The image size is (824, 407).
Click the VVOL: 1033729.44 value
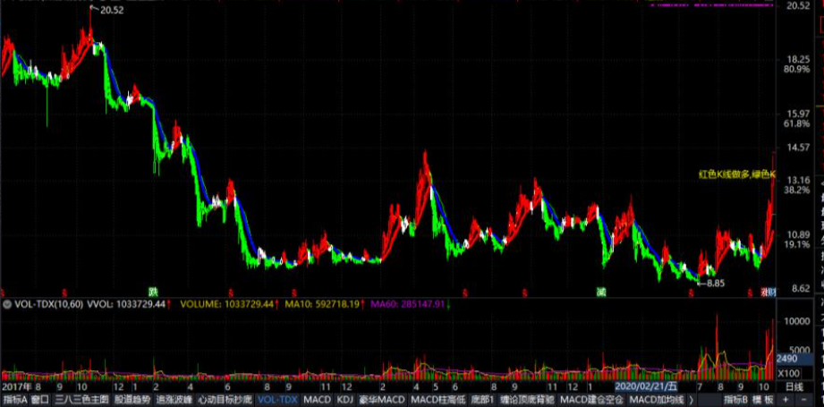point(128,303)
